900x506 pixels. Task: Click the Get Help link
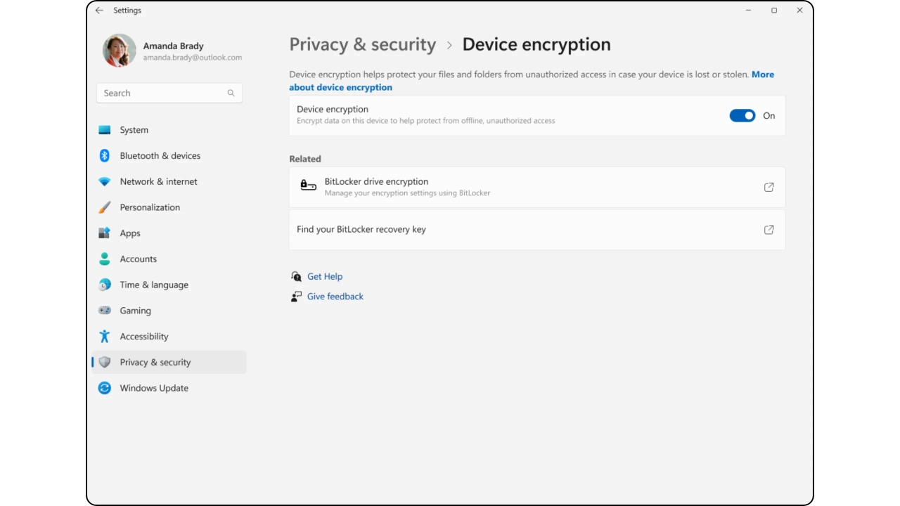coord(325,277)
